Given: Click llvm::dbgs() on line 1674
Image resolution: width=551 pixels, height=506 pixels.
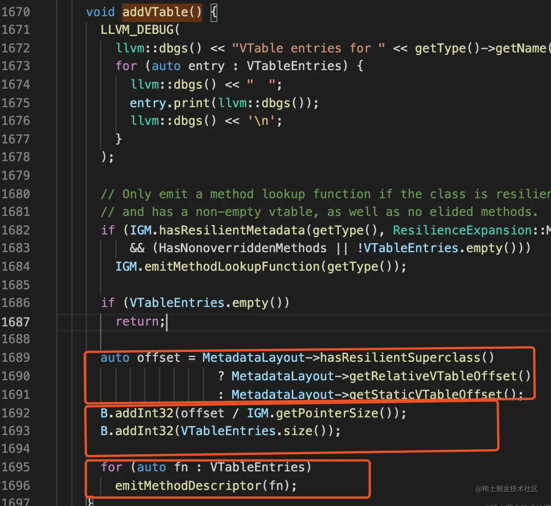Looking at the screenshot, I should (173, 84).
